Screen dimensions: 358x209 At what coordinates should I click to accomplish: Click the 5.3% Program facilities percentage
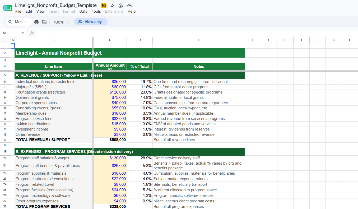tap(140, 190)
